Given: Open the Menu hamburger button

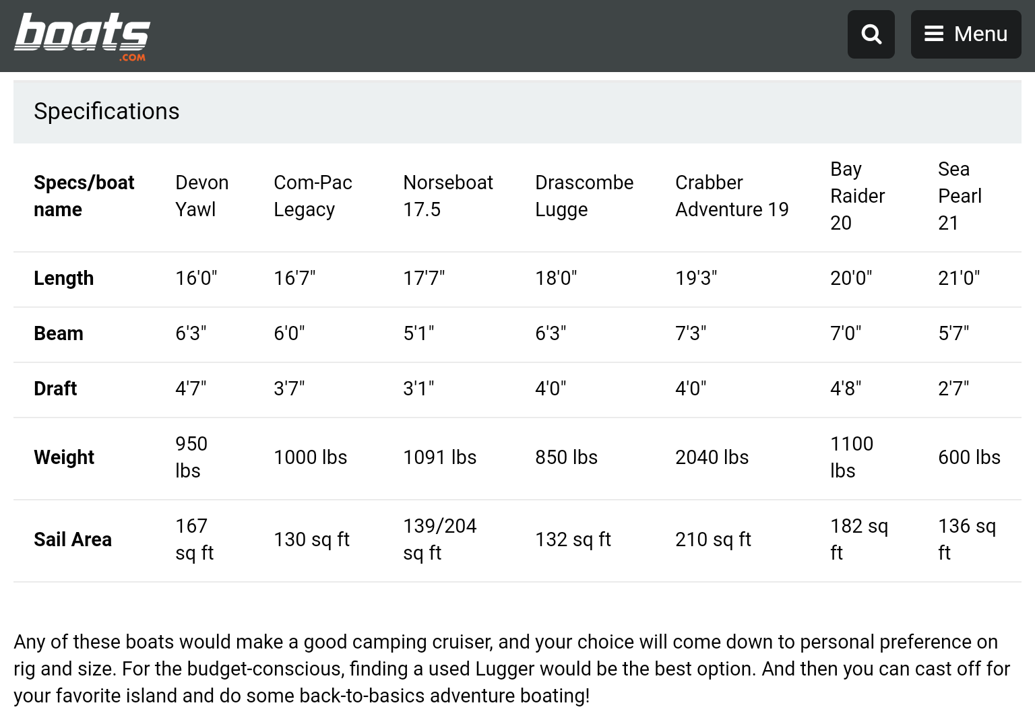Looking at the screenshot, I should [x=966, y=34].
